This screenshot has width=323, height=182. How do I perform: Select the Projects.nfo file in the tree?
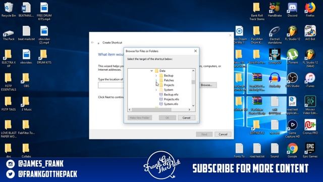(169, 99)
